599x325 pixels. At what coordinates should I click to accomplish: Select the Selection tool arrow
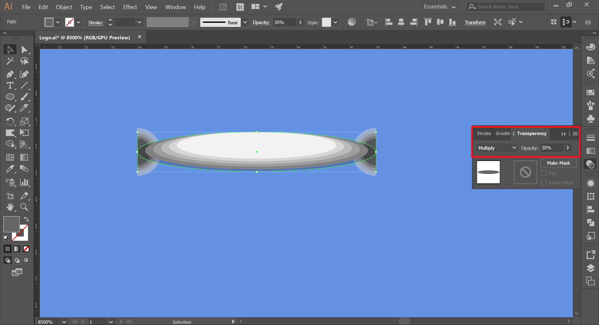10,50
